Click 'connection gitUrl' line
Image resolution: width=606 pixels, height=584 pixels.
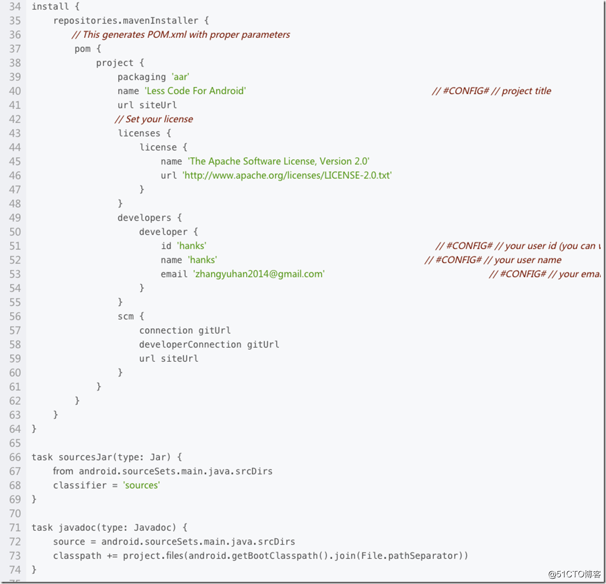(185, 330)
